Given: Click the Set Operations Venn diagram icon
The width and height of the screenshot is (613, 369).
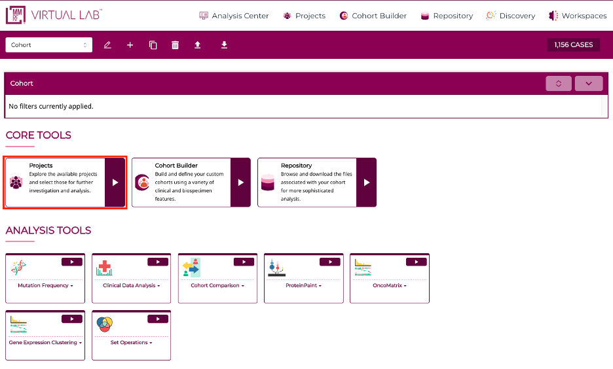Looking at the screenshot, I should coord(105,325).
